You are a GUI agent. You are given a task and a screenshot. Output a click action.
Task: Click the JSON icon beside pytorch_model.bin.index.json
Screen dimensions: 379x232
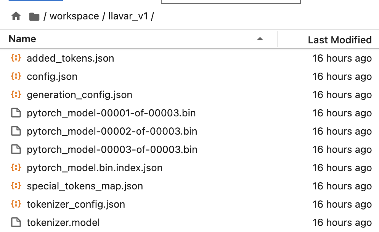[x=16, y=168]
